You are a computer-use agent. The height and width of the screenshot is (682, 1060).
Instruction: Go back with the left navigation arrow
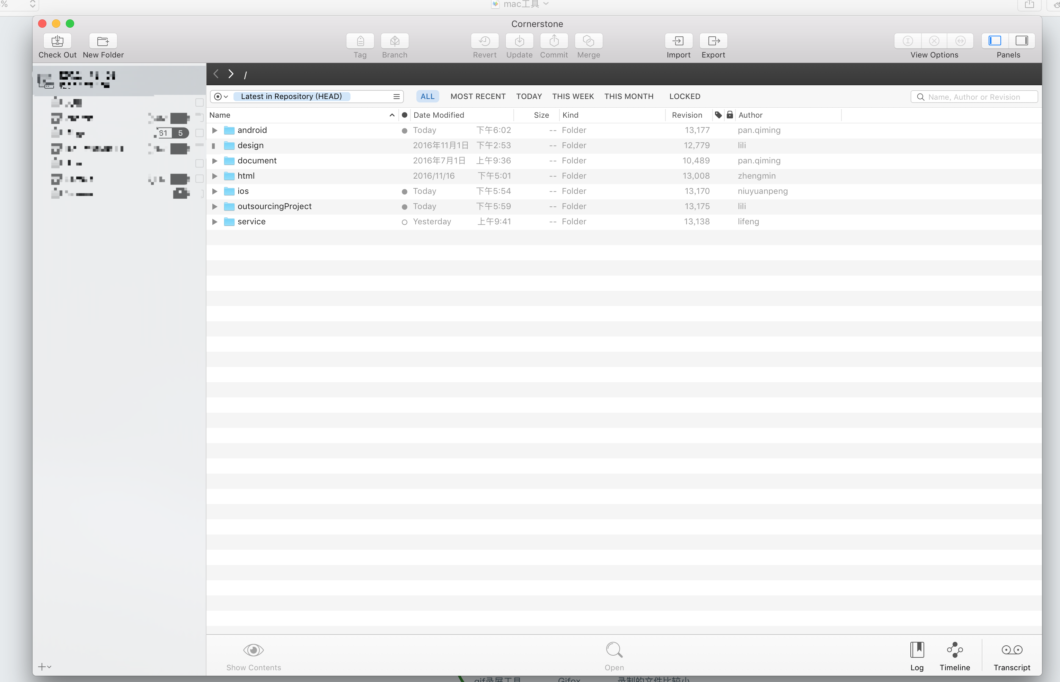coord(216,74)
